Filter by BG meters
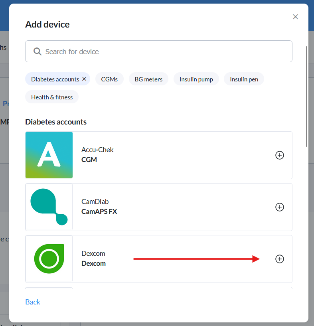 [148, 79]
